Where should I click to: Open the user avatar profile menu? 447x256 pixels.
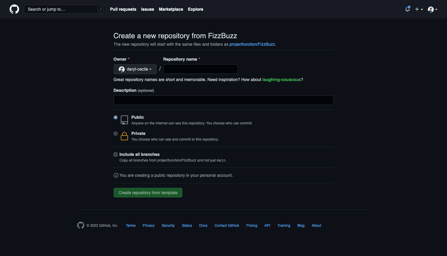[x=433, y=10]
